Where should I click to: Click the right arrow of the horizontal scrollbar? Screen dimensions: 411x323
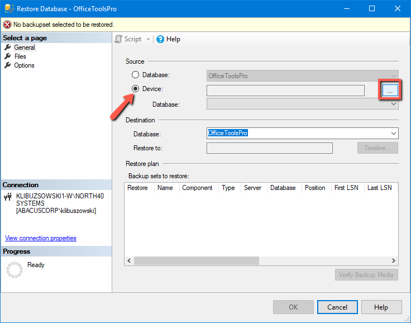394,260
